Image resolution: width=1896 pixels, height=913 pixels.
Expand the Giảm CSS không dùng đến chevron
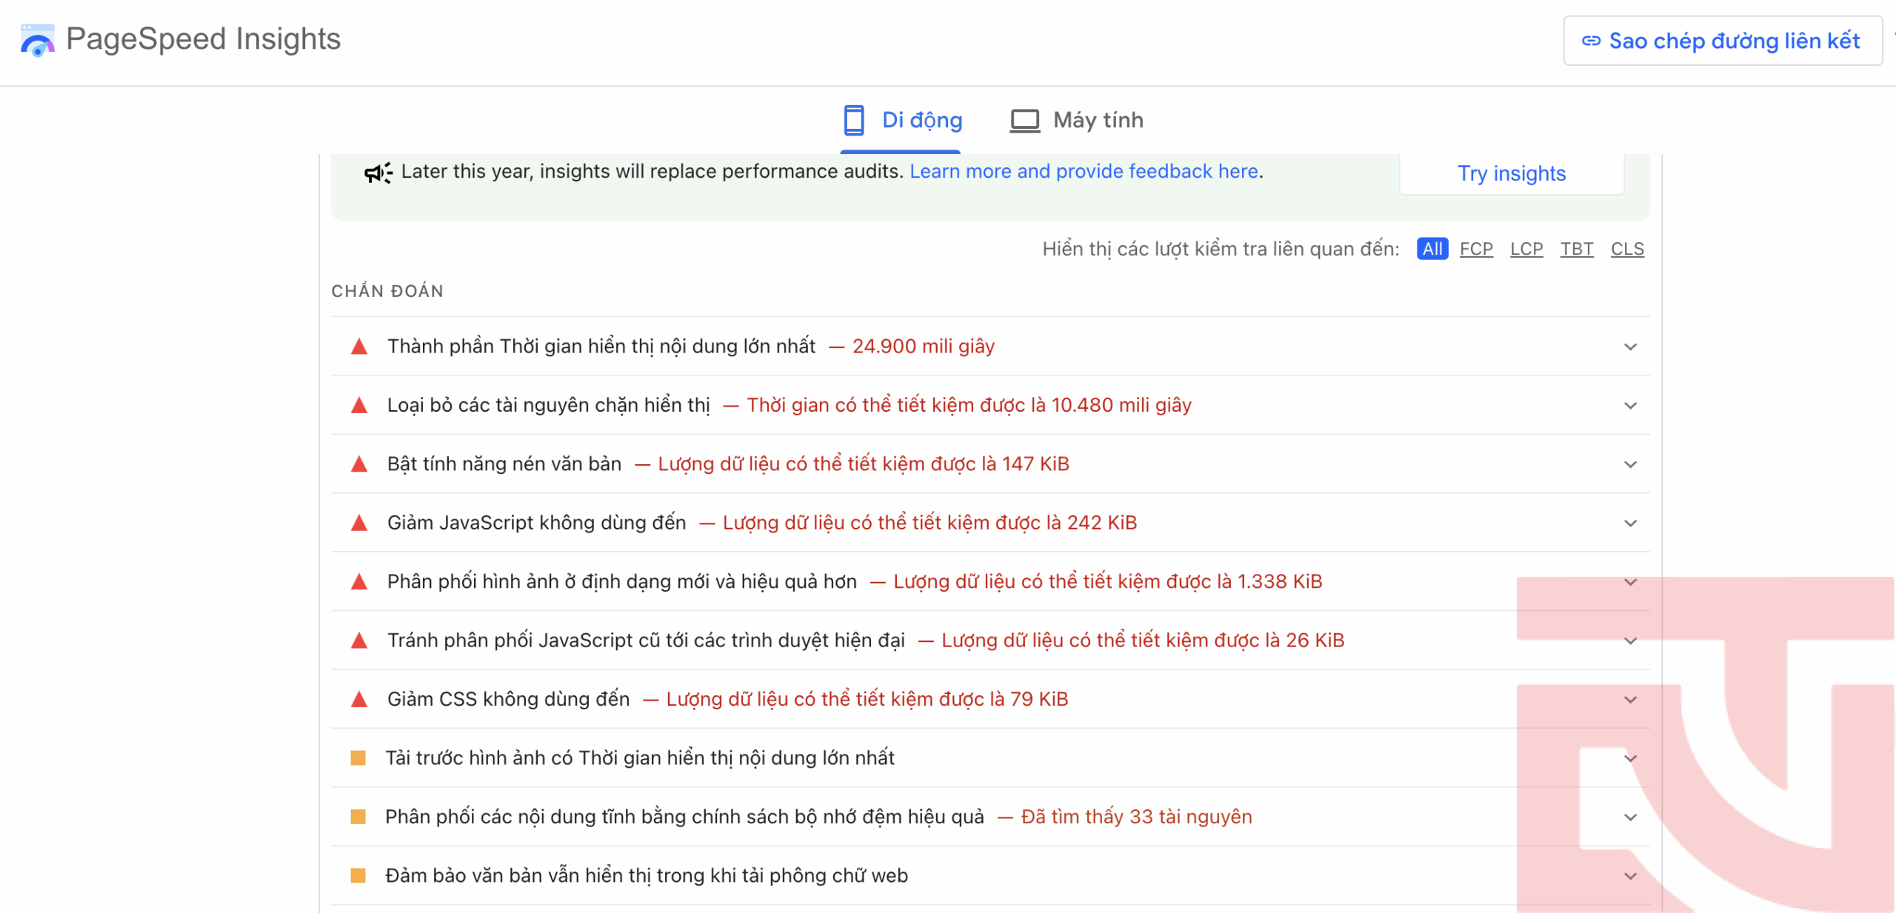[x=1630, y=700]
